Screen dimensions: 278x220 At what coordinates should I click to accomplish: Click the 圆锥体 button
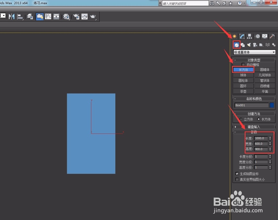click(x=265, y=70)
